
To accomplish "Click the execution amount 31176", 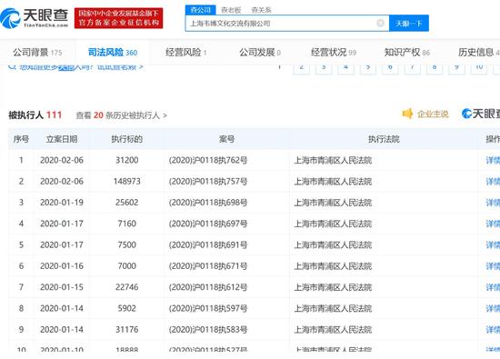I will click(x=127, y=329).
